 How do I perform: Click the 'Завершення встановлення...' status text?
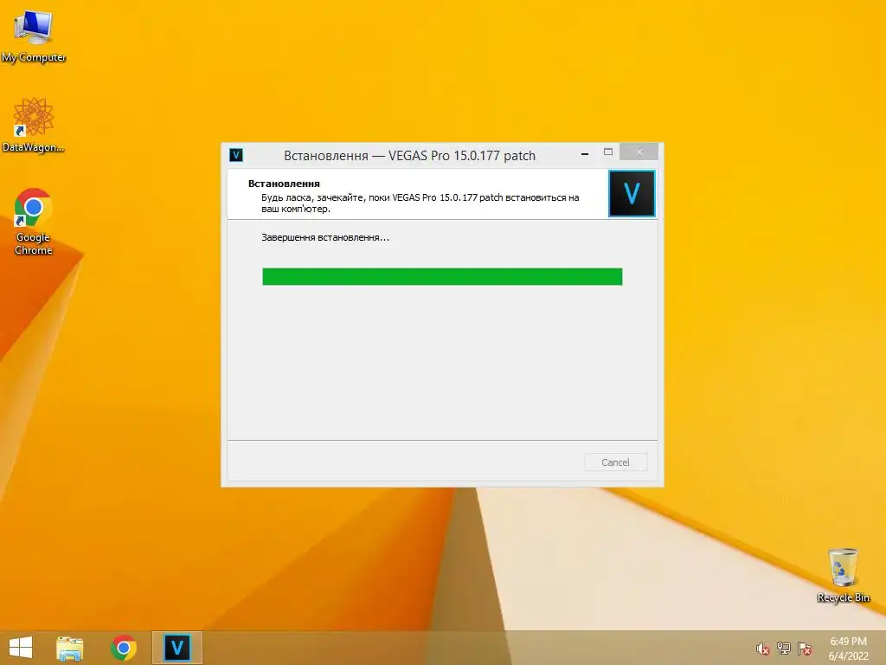pyautogui.click(x=325, y=237)
